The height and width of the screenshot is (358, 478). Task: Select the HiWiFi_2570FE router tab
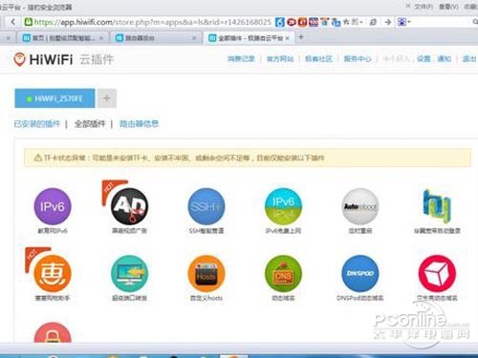[x=54, y=98]
